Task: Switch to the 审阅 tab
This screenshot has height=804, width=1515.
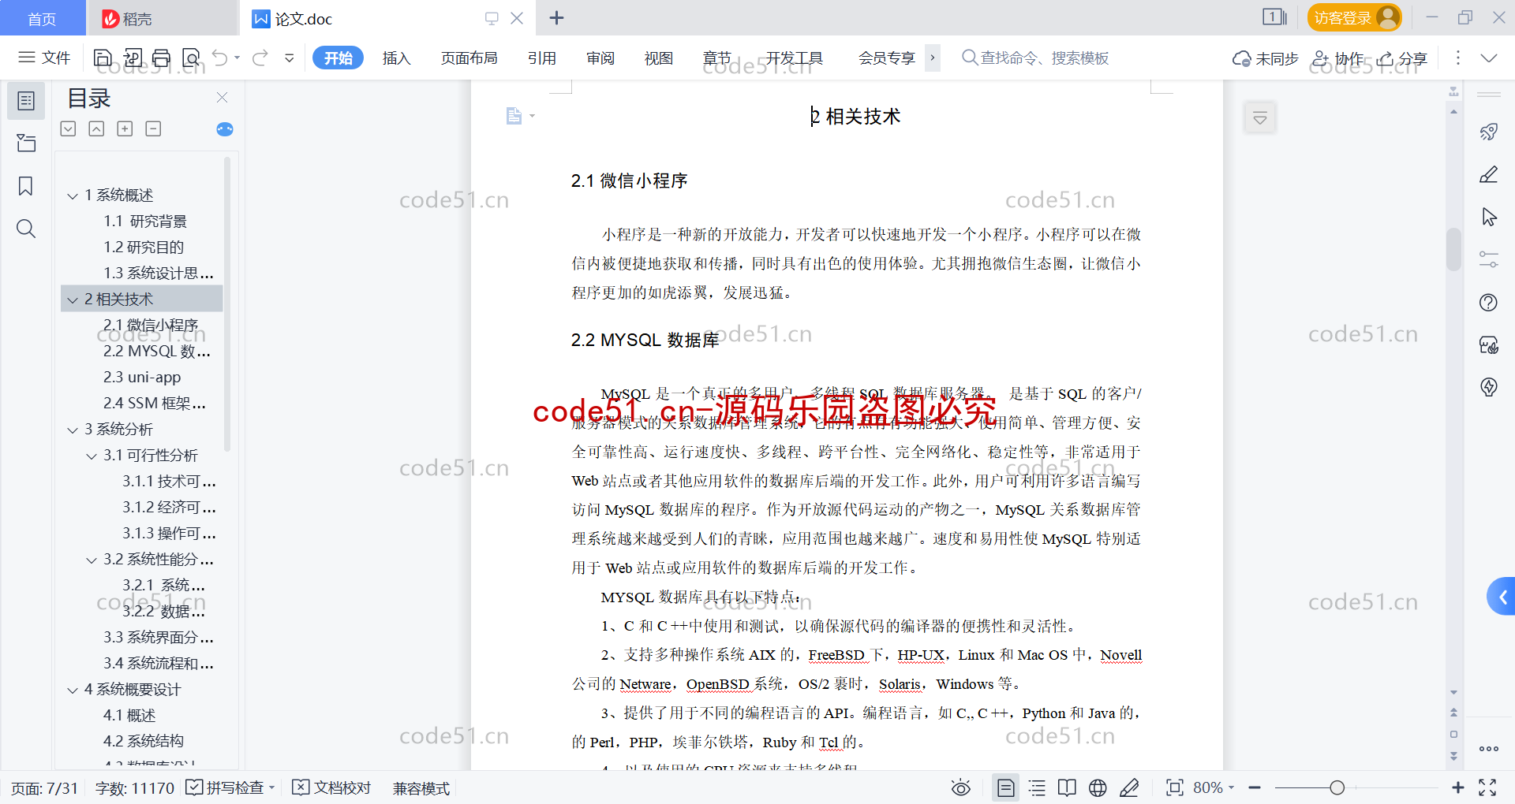Action: coord(600,58)
